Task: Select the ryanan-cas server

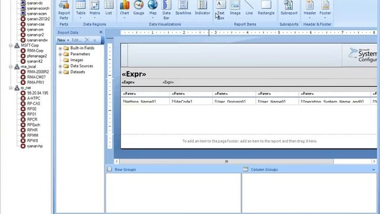Action: coord(36,24)
